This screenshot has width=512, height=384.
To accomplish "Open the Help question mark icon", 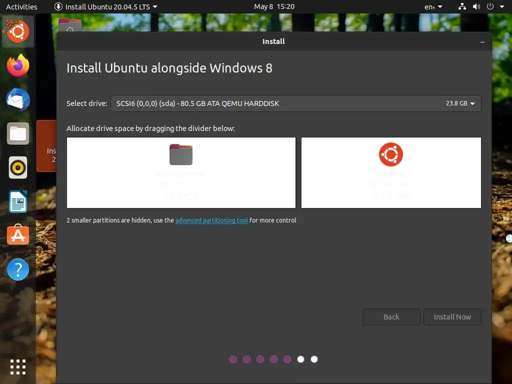I will tap(18, 269).
